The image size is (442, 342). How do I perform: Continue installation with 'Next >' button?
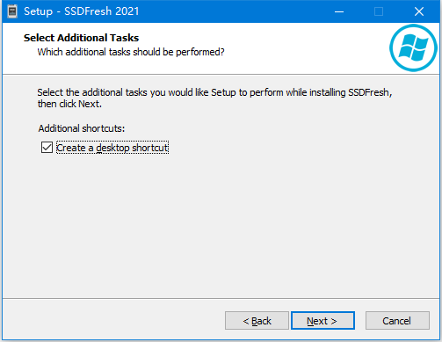pos(322,321)
